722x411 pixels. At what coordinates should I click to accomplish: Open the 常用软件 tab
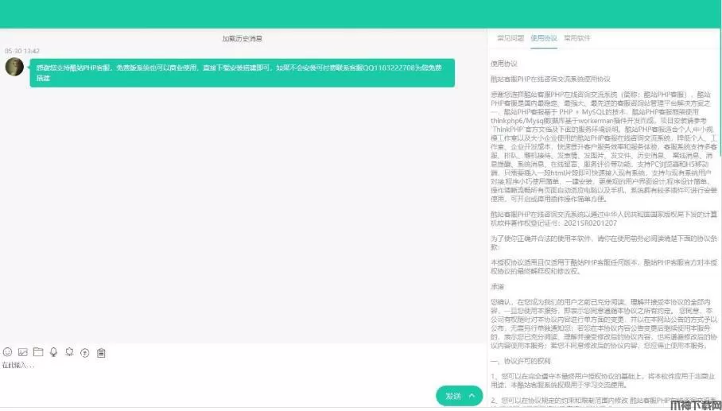[x=577, y=38]
